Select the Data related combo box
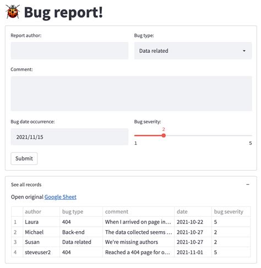Image resolution: width=261 pixels, height=268 pixels. pos(193,51)
